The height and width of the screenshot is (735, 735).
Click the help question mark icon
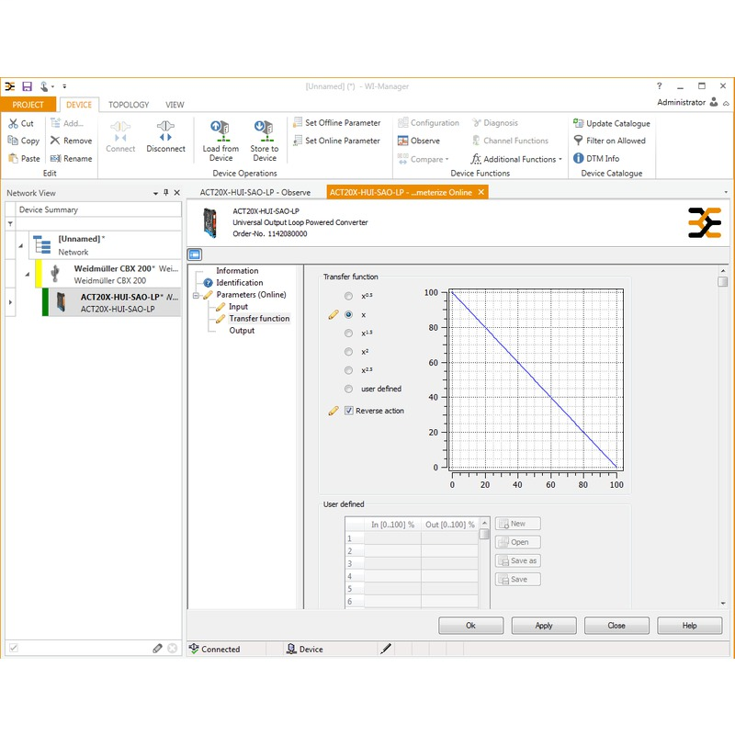click(659, 85)
